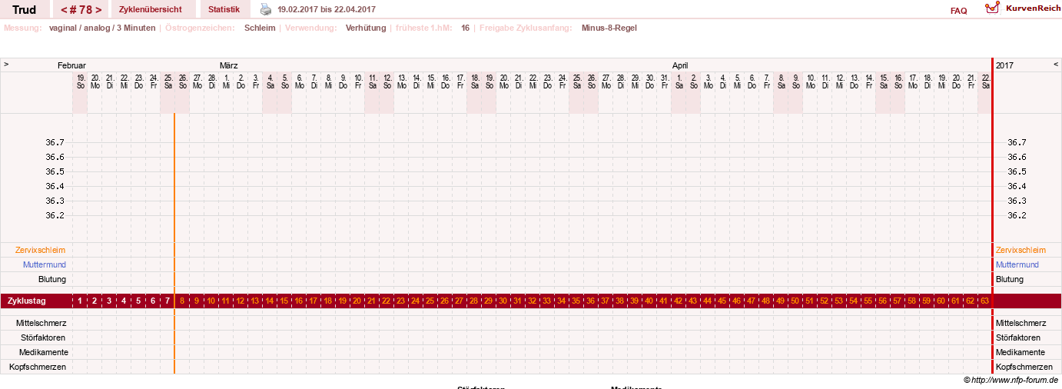This screenshot has height=389, width=1062.
Task: Open the KurvenReich crown logo
Action: coord(993,8)
